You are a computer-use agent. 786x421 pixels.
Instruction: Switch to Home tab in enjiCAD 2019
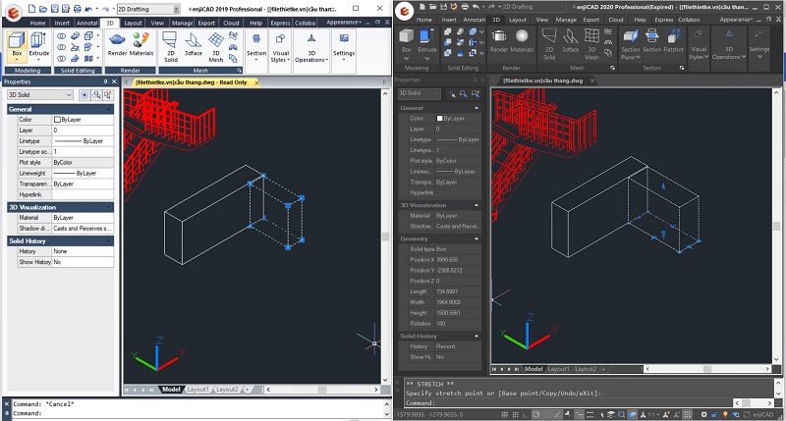coord(37,23)
